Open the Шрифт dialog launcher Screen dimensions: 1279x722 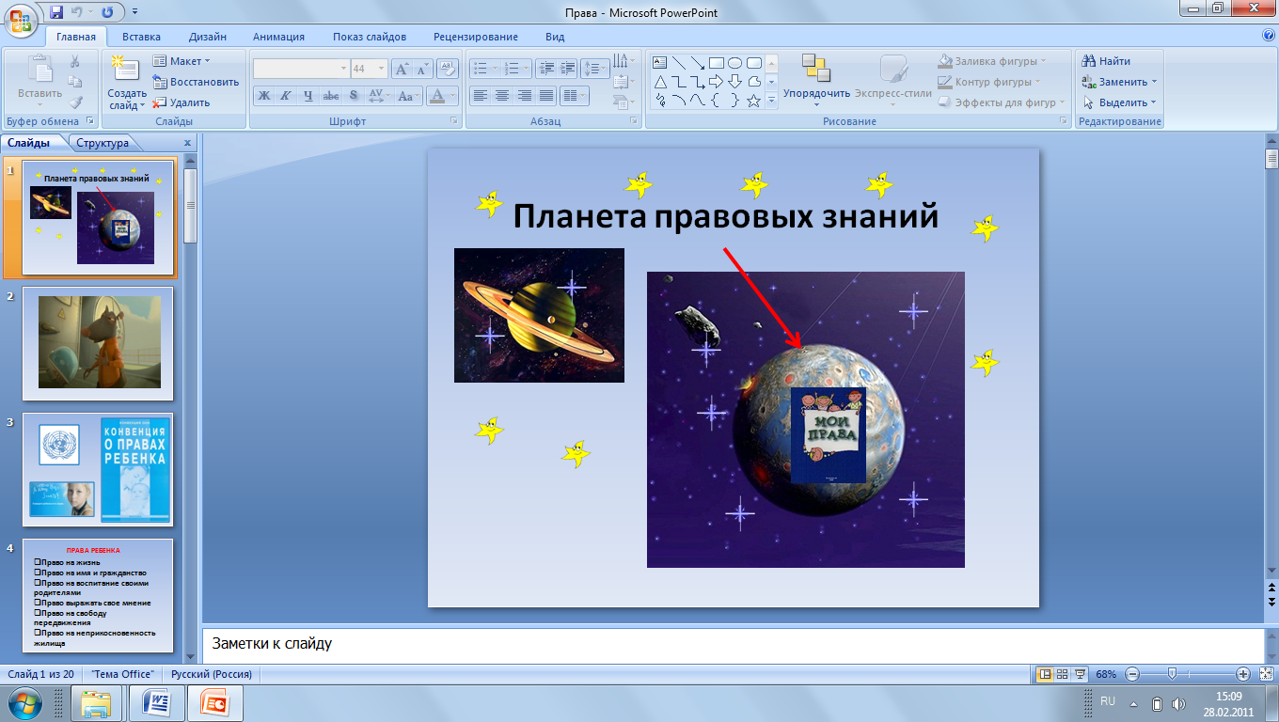point(454,121)
